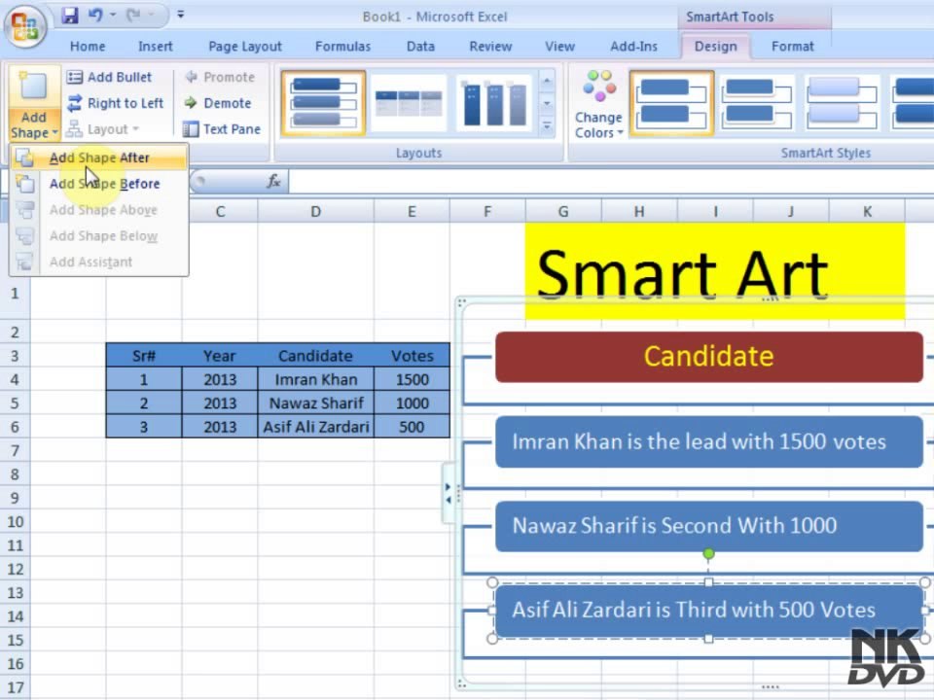Viewport: 934px width, 700px height.
Task: Open the undo history dropdown arrow
Action: (113, 16)
